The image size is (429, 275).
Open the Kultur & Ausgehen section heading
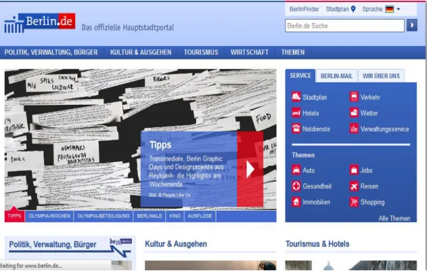click(x=176, y=245)
